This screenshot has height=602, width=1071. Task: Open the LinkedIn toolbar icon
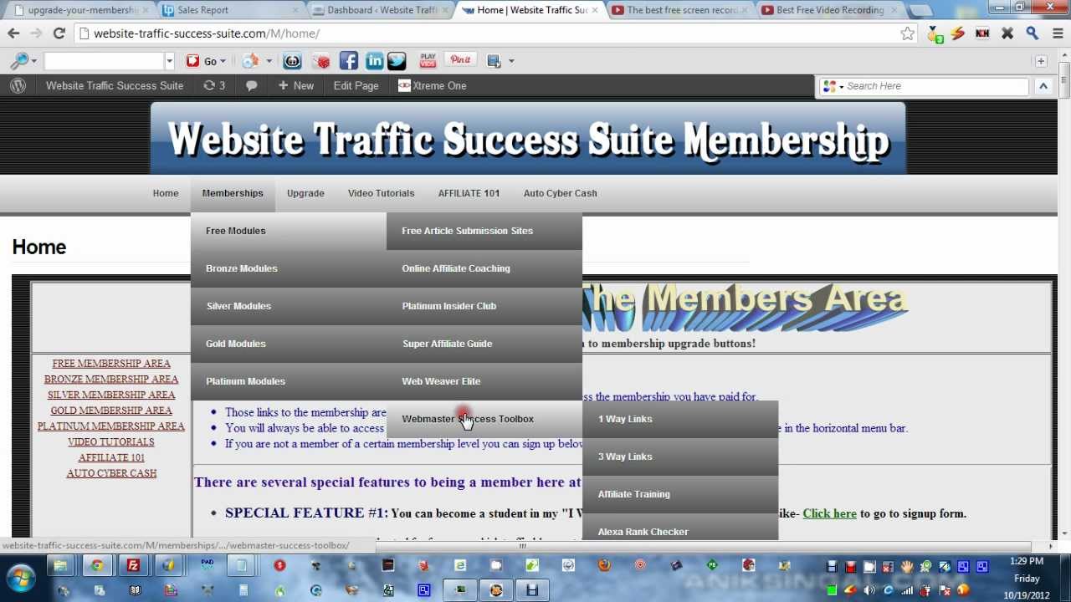pyautogui.click(x=374, y=60)
